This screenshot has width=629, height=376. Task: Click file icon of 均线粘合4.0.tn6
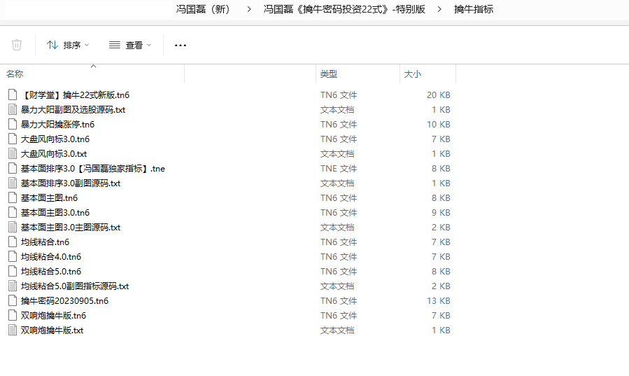[x=13, y=257]
